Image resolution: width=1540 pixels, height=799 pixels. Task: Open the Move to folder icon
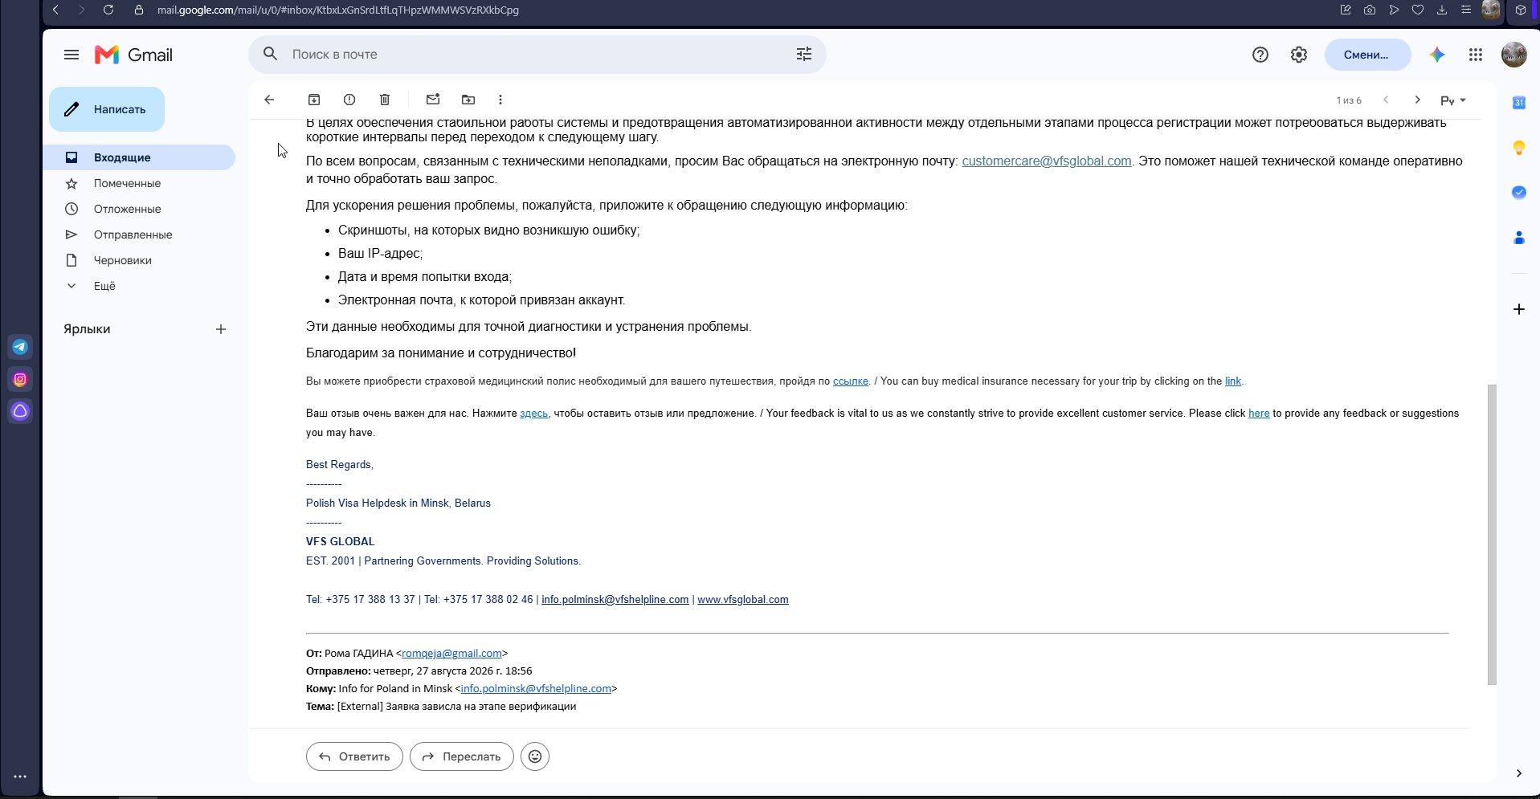click(468, 100)
